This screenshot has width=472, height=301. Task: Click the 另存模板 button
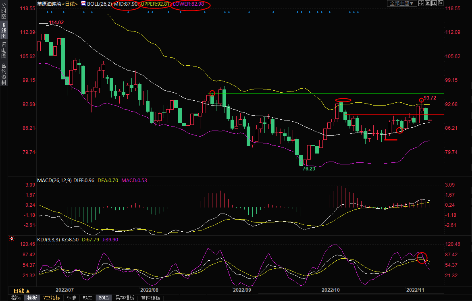point(125,298)
